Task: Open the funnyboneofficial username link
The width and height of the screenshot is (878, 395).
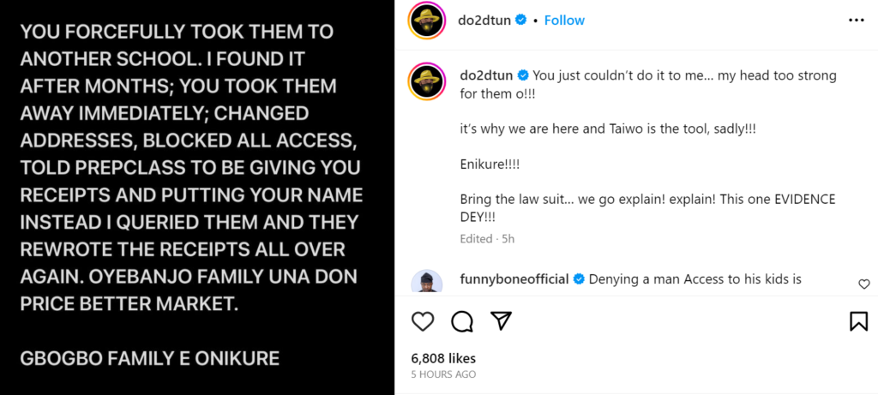Action: coord(515,278)
